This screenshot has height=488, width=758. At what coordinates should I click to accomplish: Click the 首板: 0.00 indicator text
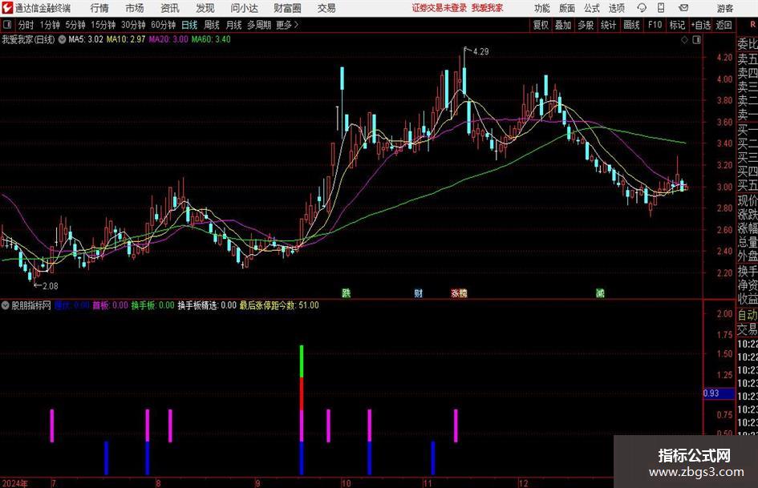[110, 305]
